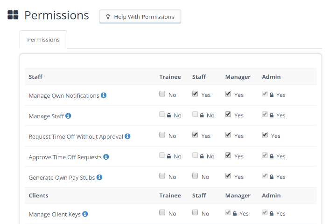Enable Manage Own Notifications for Trainee
Screen dimensions: 336x224
[x=162, y=94]
